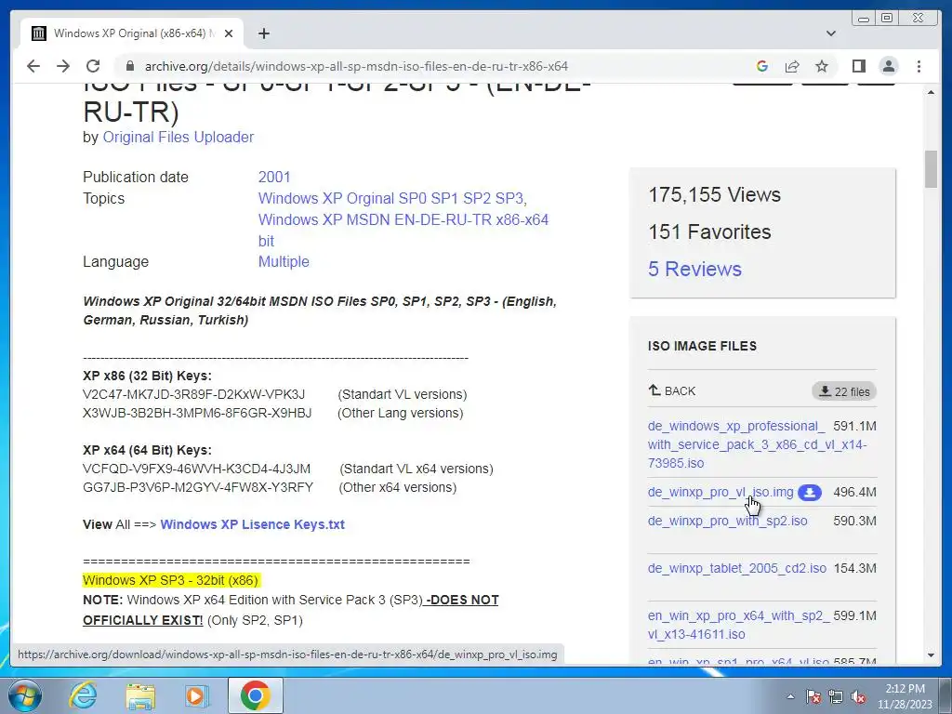Download de_winxp_pro_with_sp2.iso file
The height and width of the screenshot is (714, 952).
(x=727, y=521)
